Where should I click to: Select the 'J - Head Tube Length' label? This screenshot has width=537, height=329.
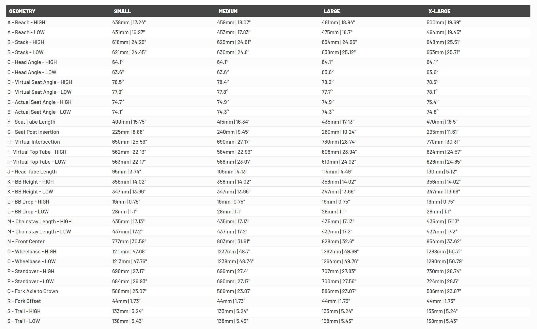[x=32, y=172]
